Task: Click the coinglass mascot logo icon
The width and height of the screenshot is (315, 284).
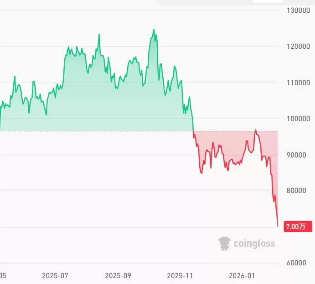Action: tap(224, 243)
